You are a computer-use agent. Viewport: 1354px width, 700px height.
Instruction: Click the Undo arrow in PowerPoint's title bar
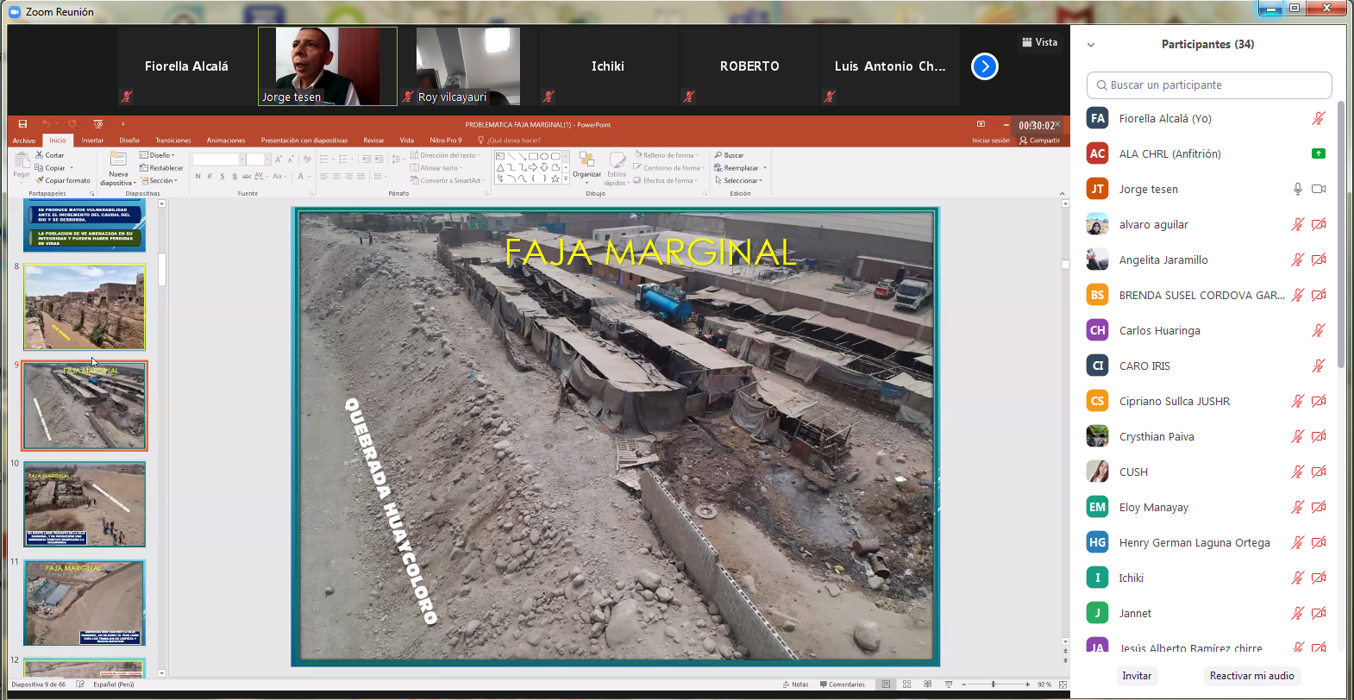coord(47,124)
